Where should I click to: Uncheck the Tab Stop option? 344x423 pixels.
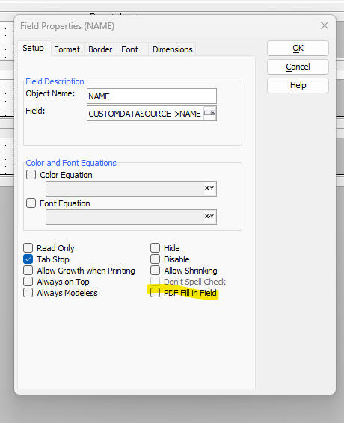coord(28,259)
